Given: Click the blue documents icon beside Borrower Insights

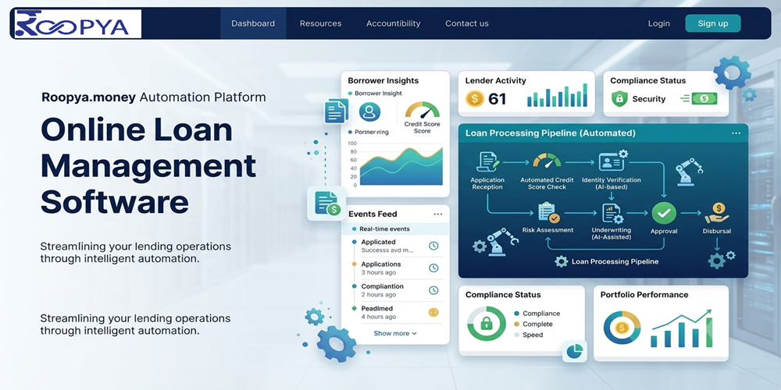Looking at the screenshot, I should click(336, 111).
